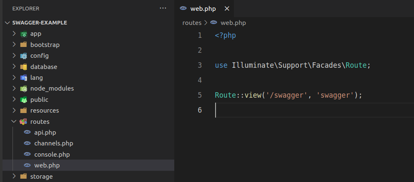Expand the resources folder chevron
Image resolution: width=414 pixels, height=182 pixels.
(x=14, y=111)
